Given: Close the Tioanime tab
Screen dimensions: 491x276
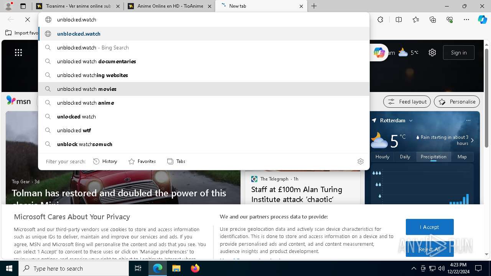Looking at the screenshot, I should point(117,6).
